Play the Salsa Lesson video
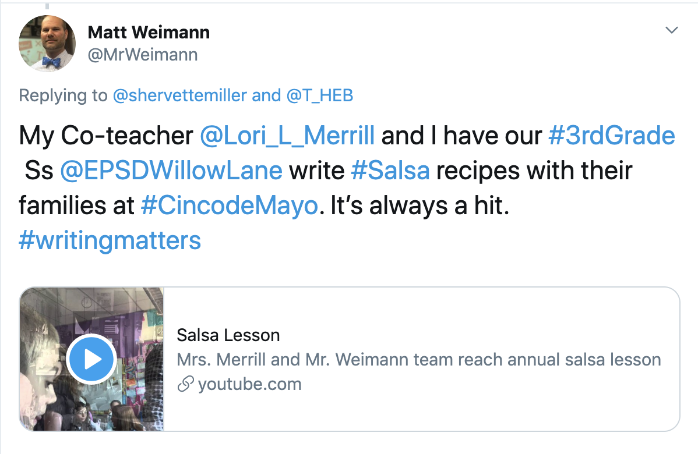Image resolution: width=698 pixels, height=454 pixels. [x=91, y=359]
